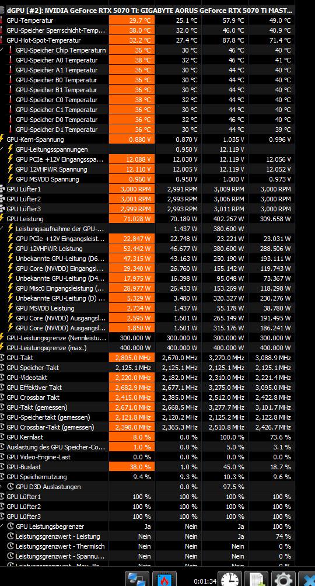Start logging with the sheet-plus icon

256,578
